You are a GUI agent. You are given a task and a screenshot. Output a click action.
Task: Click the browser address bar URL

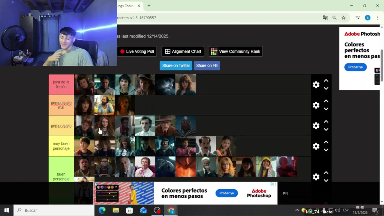[137, 18]
